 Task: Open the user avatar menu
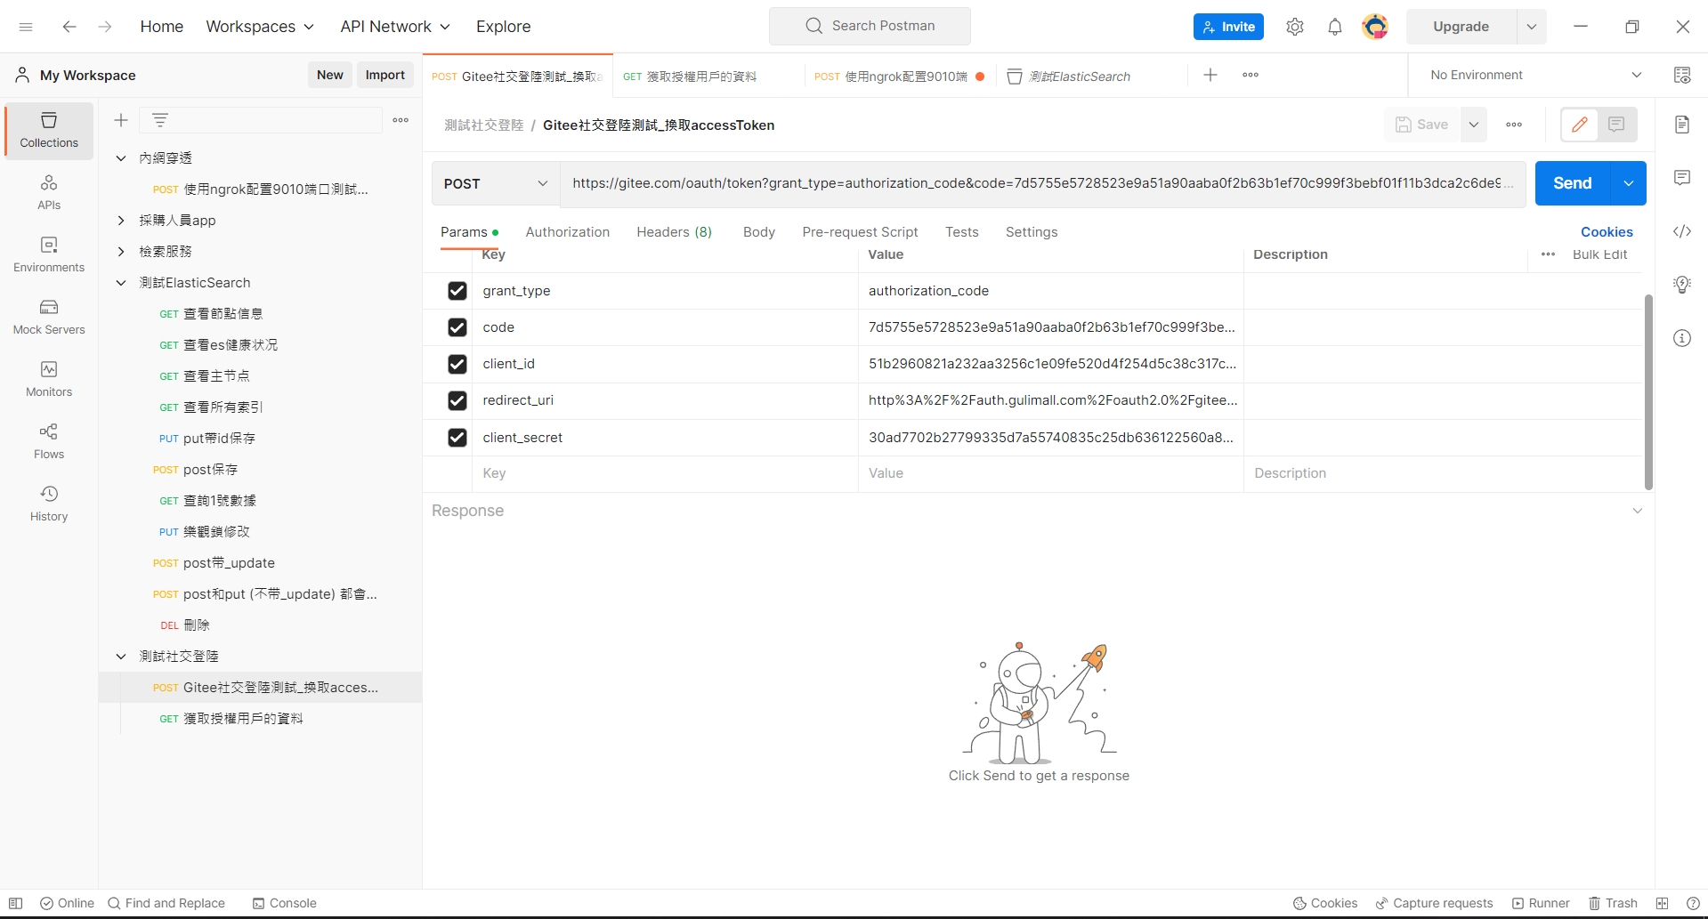coord(1375,27)
